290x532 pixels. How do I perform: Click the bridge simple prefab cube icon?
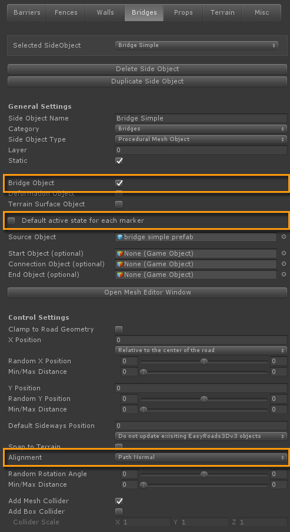pos(119,237)
